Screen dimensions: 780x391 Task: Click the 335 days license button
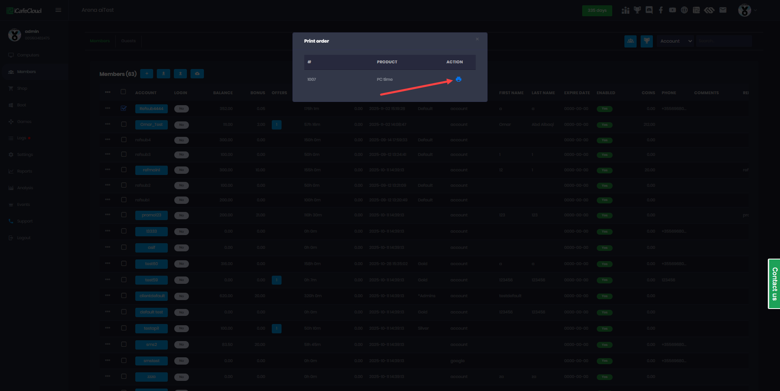point(597,11)
